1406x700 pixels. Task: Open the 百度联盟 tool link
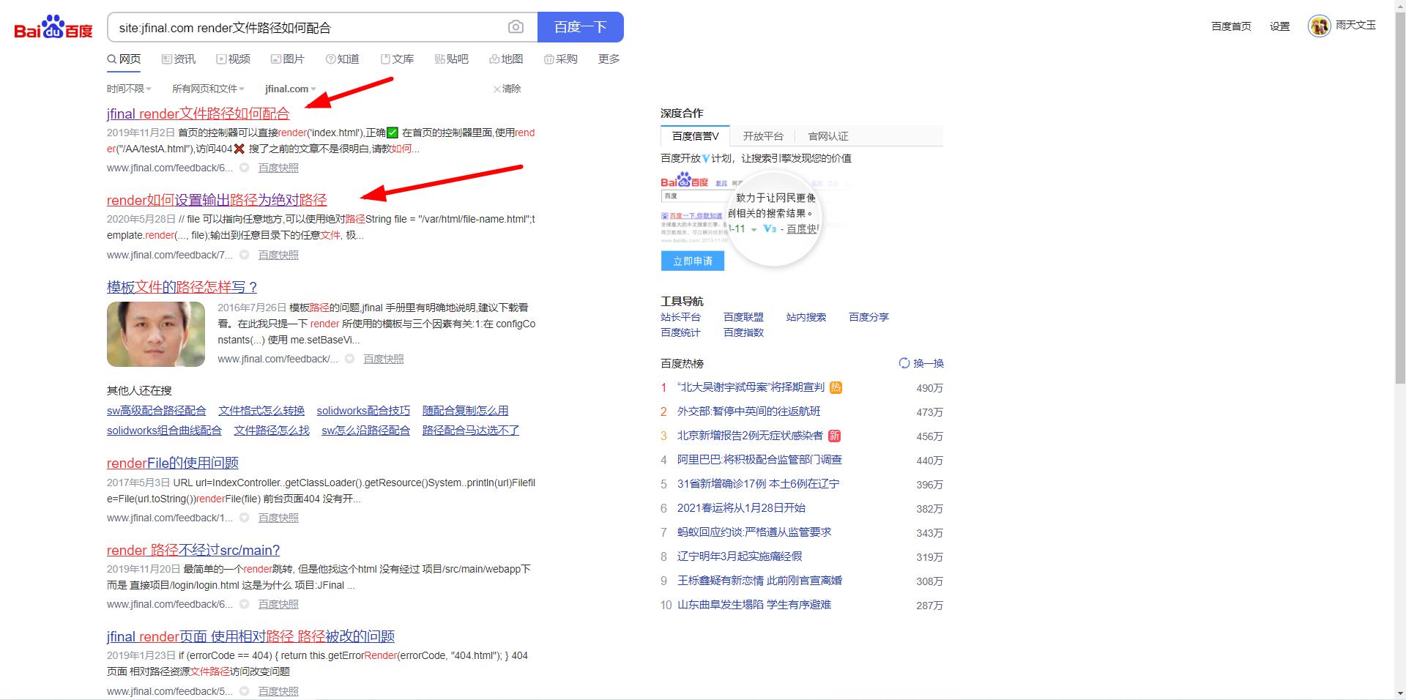pos(743,317)
